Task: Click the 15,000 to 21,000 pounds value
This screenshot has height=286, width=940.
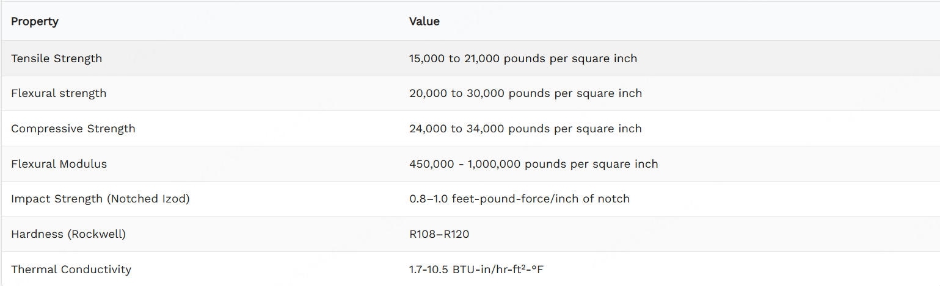Action: pyautogui.click(x=523, y=59)
